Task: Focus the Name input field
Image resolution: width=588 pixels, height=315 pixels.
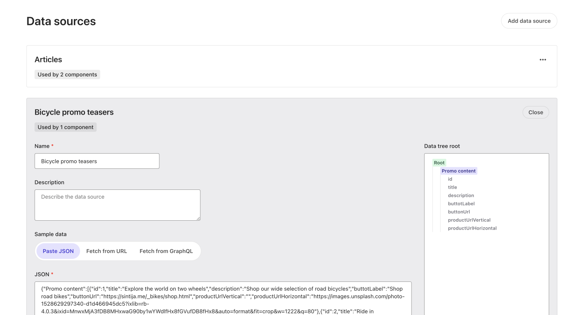Action: pyautogui.click(x=97, y=161)
